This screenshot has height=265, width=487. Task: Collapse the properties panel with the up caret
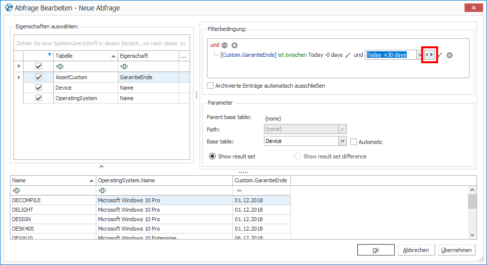pos(102,167)
